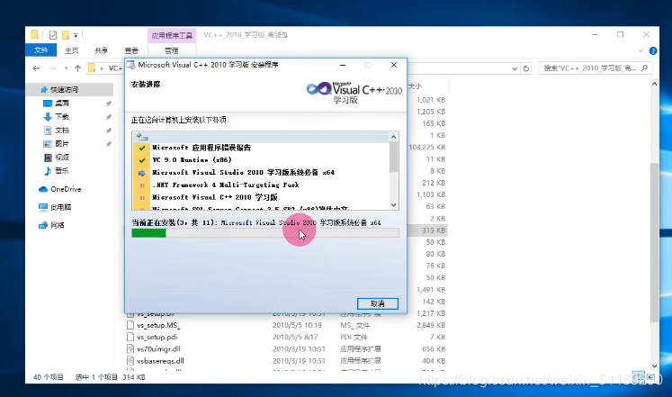Select file vs70uimgr.dll
The image size is (672, 397).
(x=158, y=349)
